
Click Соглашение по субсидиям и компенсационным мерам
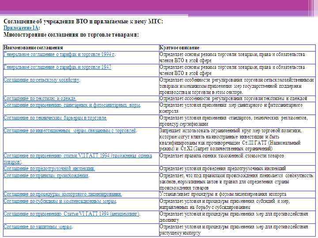tap(60, 201)
